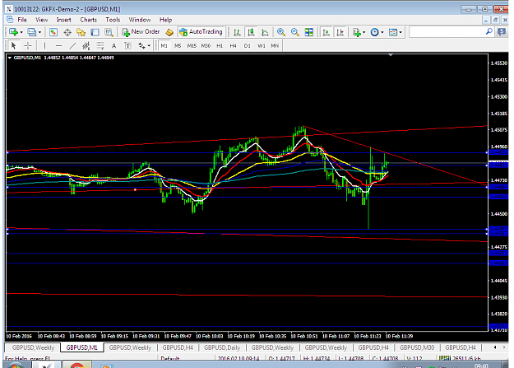Select the trendline drawing tool
This screenshot has height=368, width=514.
[72, 46]
